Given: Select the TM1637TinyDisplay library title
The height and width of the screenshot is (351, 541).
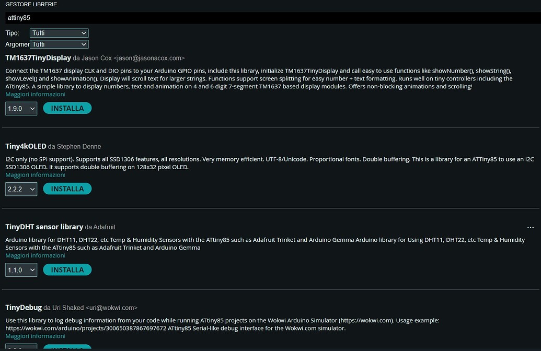Looking at the screenshot, I should (38, 57).
